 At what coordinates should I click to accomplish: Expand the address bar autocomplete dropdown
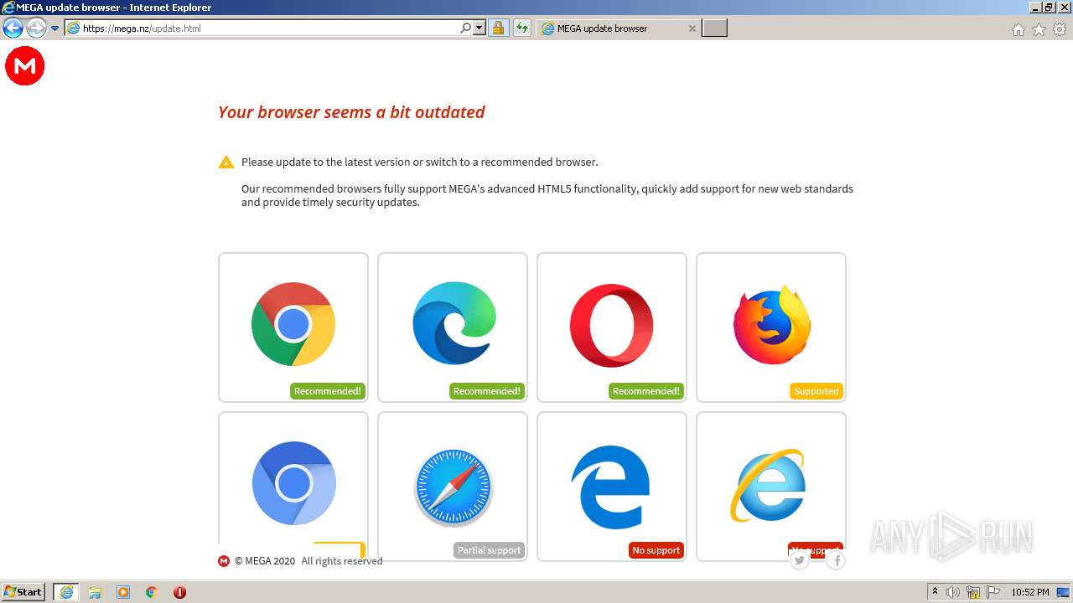click(479, 28)
